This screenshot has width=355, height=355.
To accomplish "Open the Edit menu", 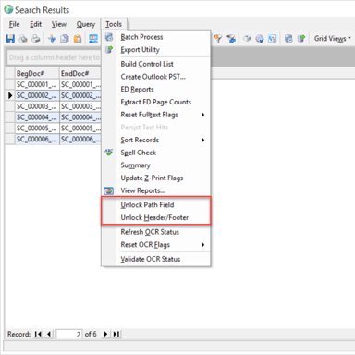I will pos(35,24).
